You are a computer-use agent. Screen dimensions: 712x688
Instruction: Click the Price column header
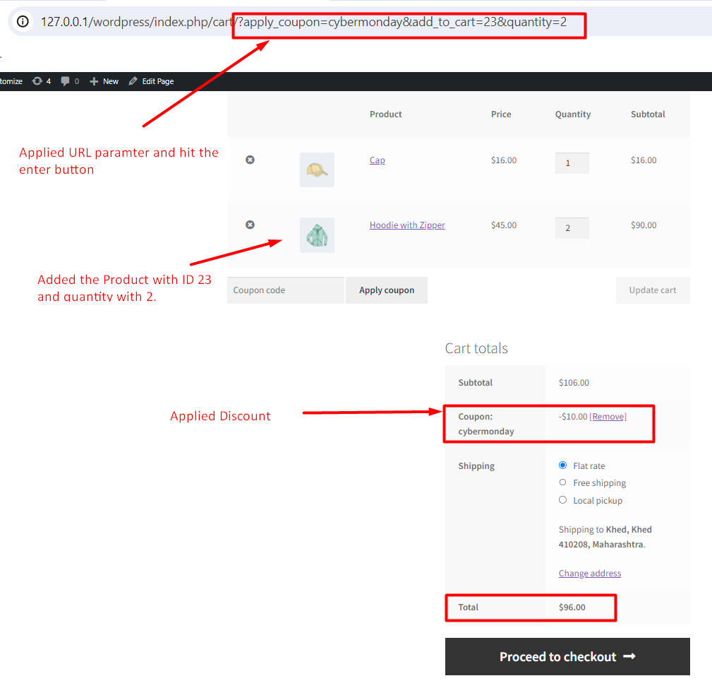[501, 114]
